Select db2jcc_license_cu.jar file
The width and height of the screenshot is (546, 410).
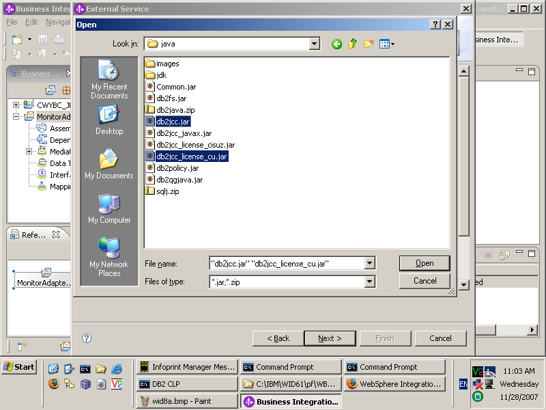[186, 156]
